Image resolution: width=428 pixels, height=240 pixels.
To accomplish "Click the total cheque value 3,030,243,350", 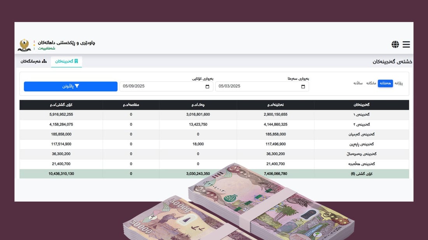I will pos(198,174).
